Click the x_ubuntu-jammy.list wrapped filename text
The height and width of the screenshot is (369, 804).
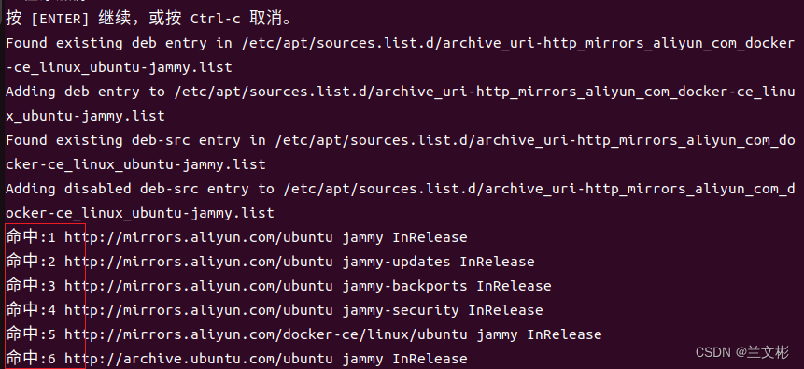point(86,116)
